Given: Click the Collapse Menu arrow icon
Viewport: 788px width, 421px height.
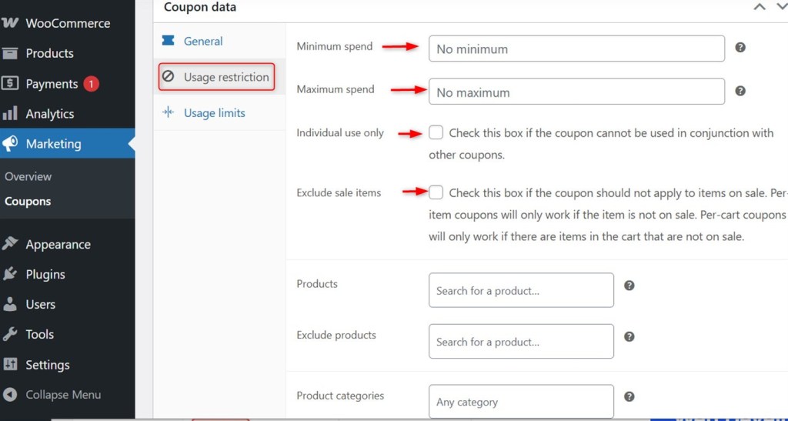Looking at the screenshot, I should [x=10, y=395].
